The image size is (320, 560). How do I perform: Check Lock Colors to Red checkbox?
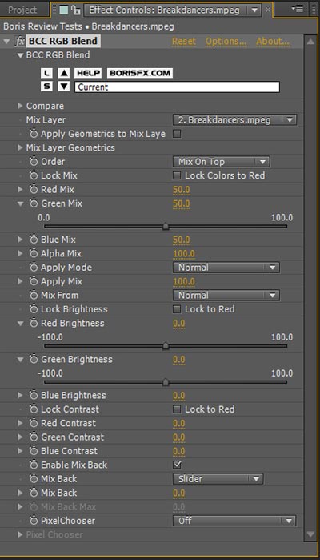point(177,175)
